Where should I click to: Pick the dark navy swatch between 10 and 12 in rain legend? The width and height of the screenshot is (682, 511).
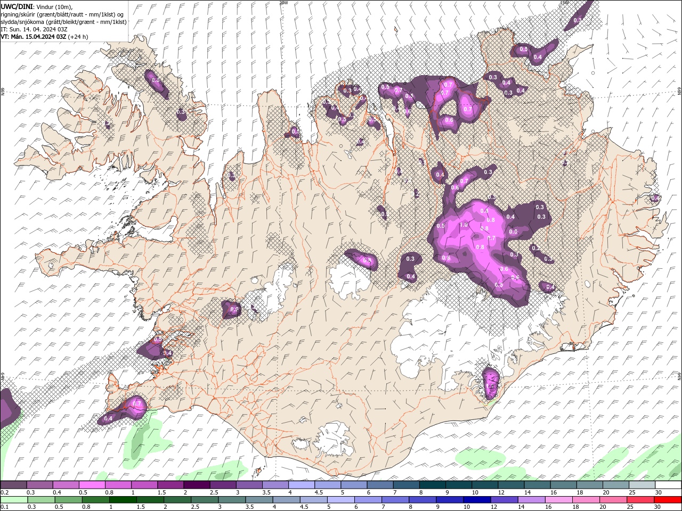click(x=477, y=500)
